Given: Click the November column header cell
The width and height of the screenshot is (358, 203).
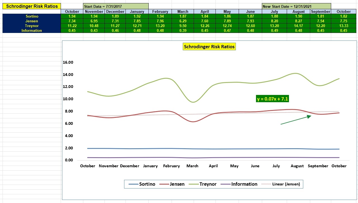Looking at the screenshot, I should 94,12.
